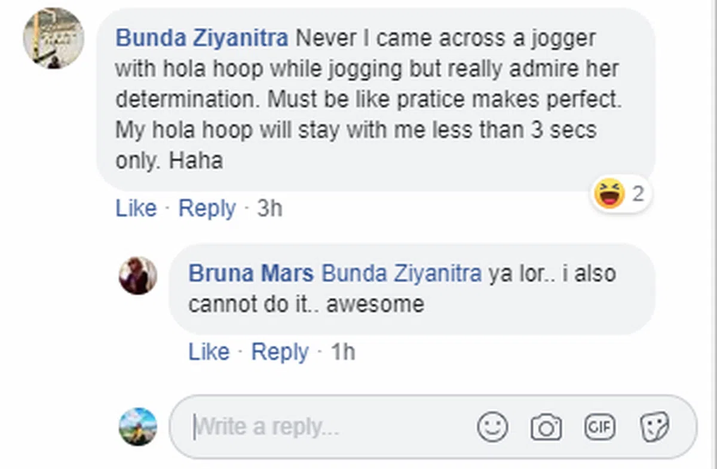Reply to Bunda Ziyanitra's comment
The height and width of the screenshot is (469, 717).
click(x=207, y=209)
